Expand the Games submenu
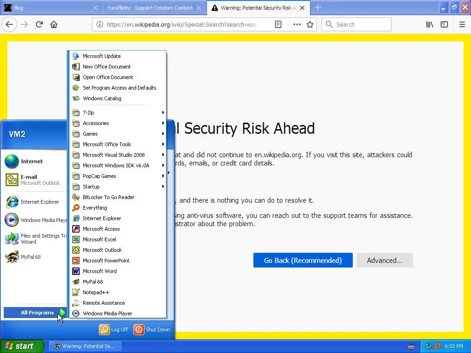 click(x=118, y=134)
